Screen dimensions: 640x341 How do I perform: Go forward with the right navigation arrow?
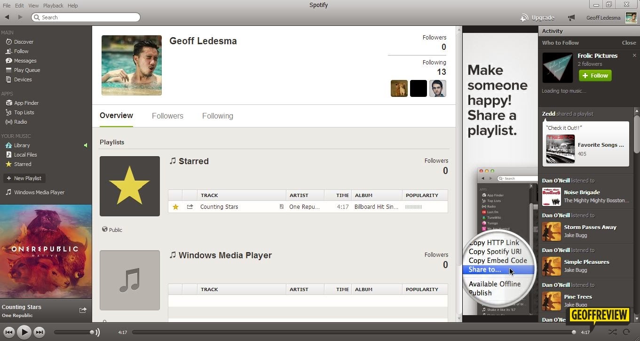[20, 17]
